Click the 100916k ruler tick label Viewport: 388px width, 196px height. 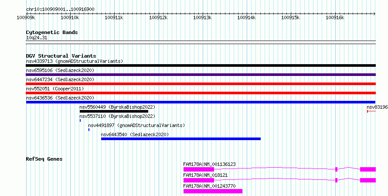pyautogui.click(x=335, y=18)
